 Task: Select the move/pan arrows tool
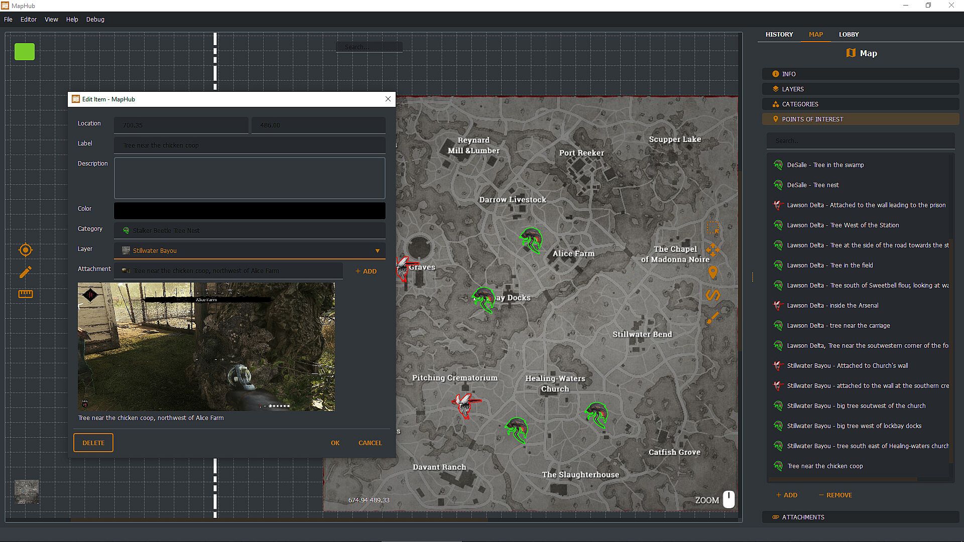pyautogui.click(x=712, y=250)
